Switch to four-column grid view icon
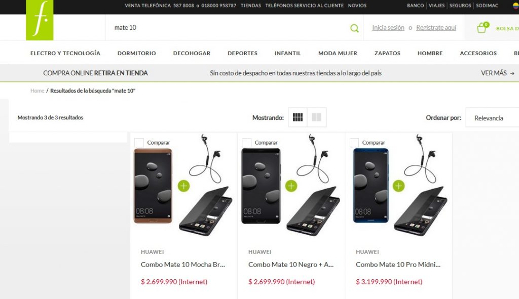This screenshot has height=299, width=519. point(298,117)
